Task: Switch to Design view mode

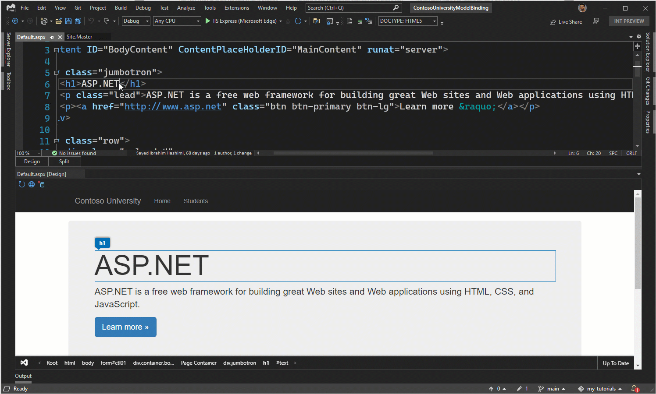Action: tap(31, 161)
